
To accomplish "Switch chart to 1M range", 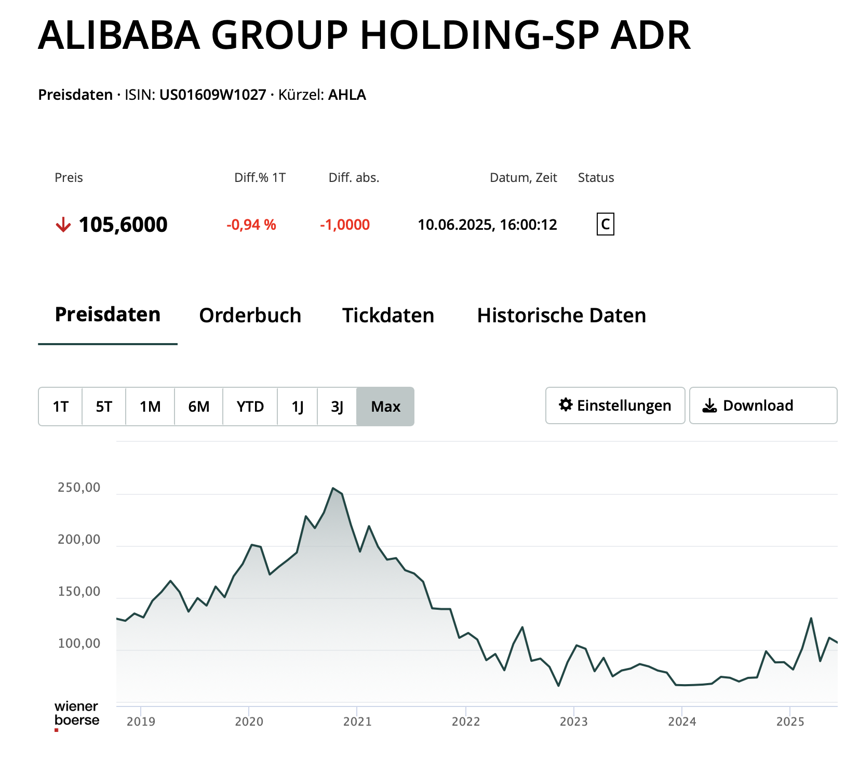I will coord(150,407).
